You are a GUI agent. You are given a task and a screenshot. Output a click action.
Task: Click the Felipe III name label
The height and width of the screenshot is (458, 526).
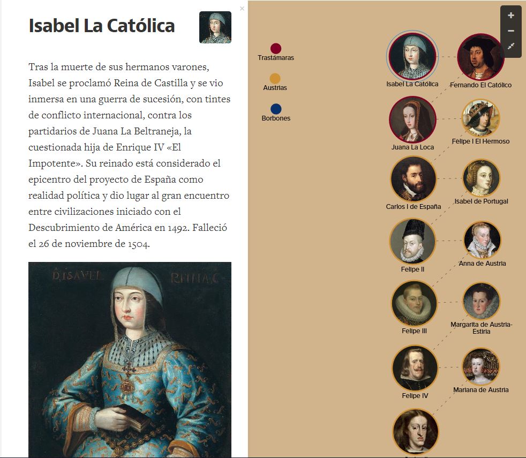click(414, 331)
